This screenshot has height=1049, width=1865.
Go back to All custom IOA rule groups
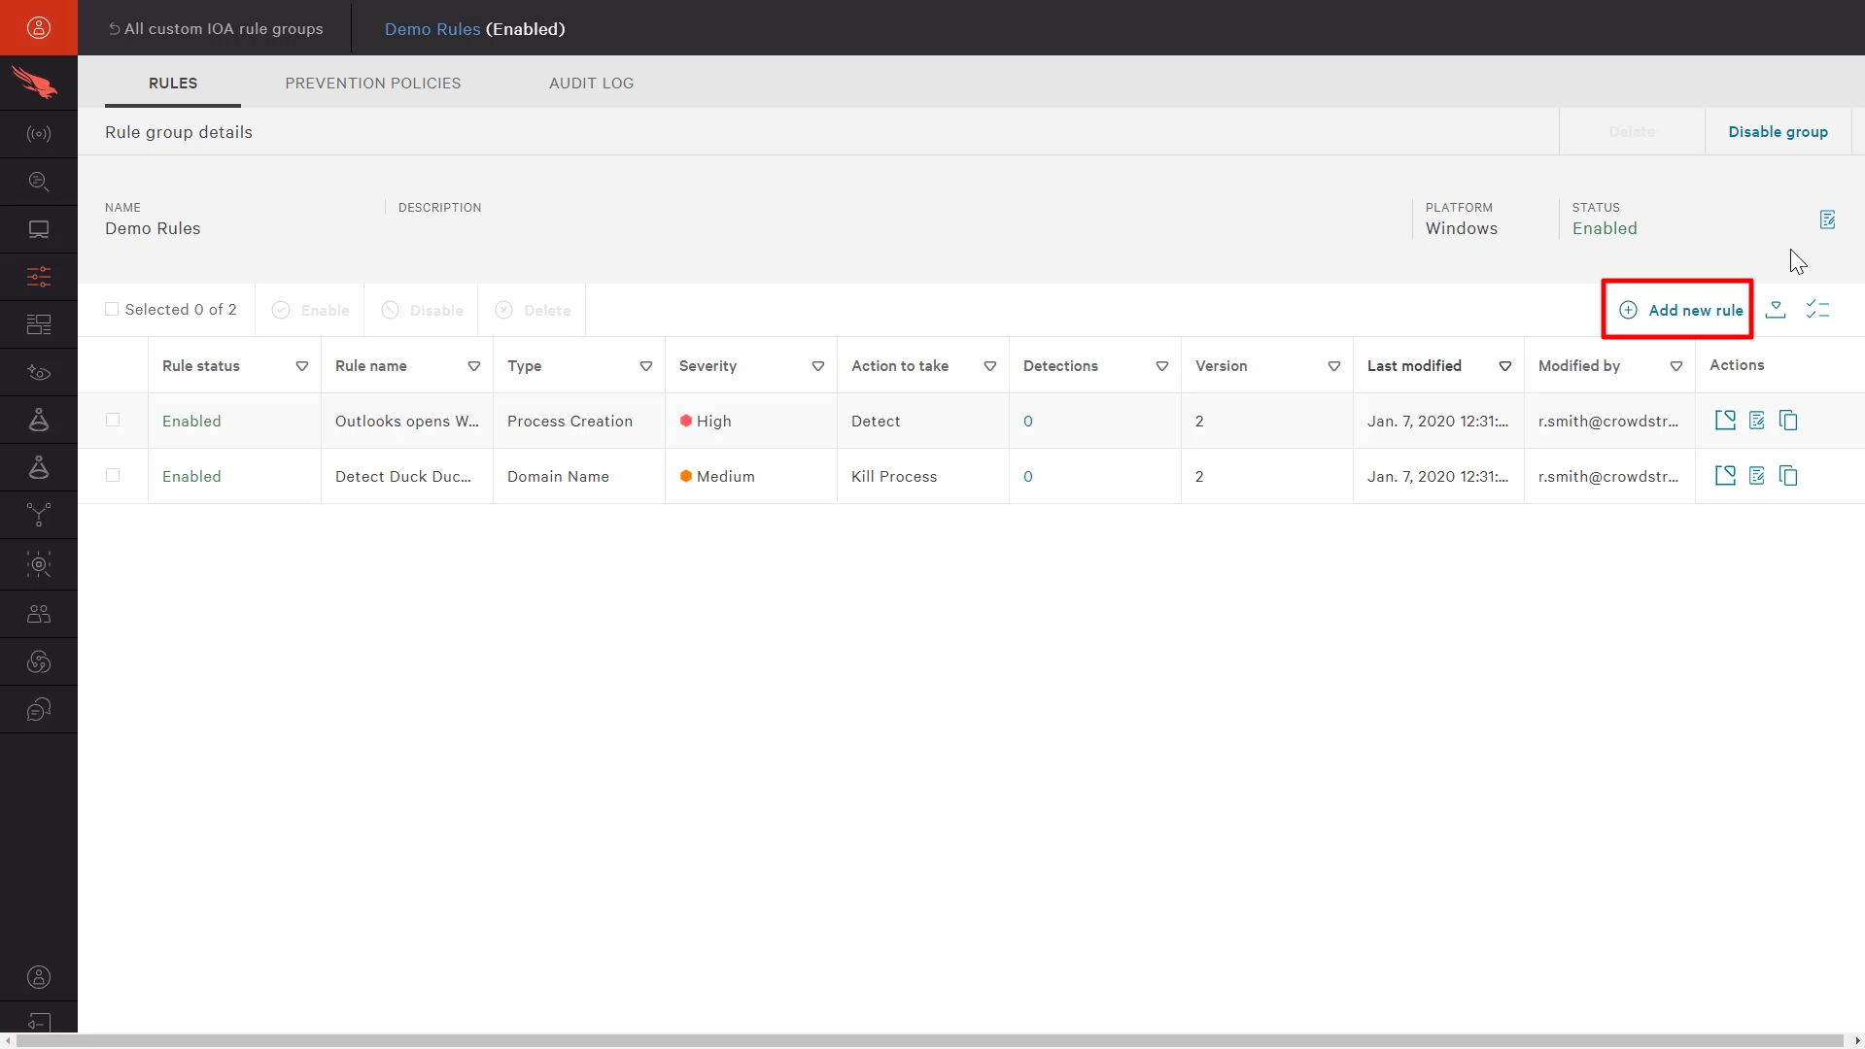click(x=216, y=28)
